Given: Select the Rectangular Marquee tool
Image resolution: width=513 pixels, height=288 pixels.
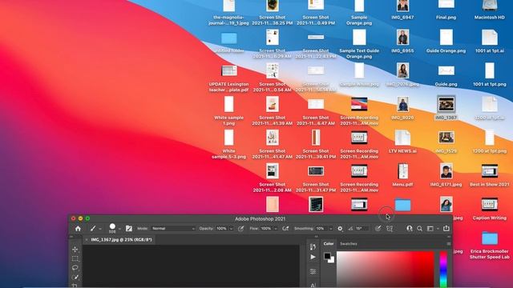Looking at the screenshot, I should click(x=75, y=259).
